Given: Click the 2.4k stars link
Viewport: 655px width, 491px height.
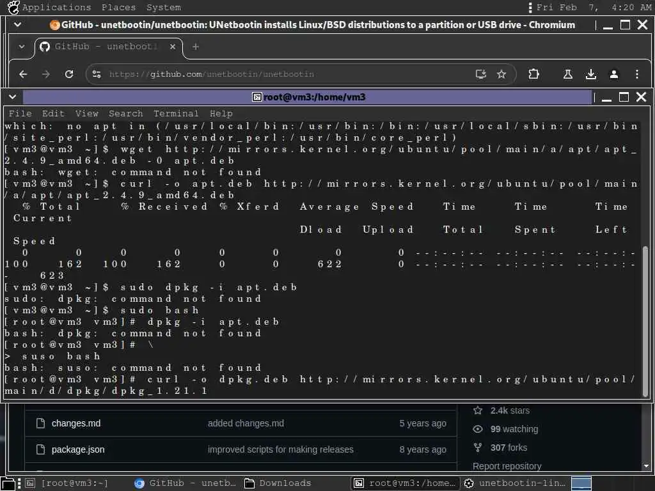Looking at the screenshot, I should point(510,410).
